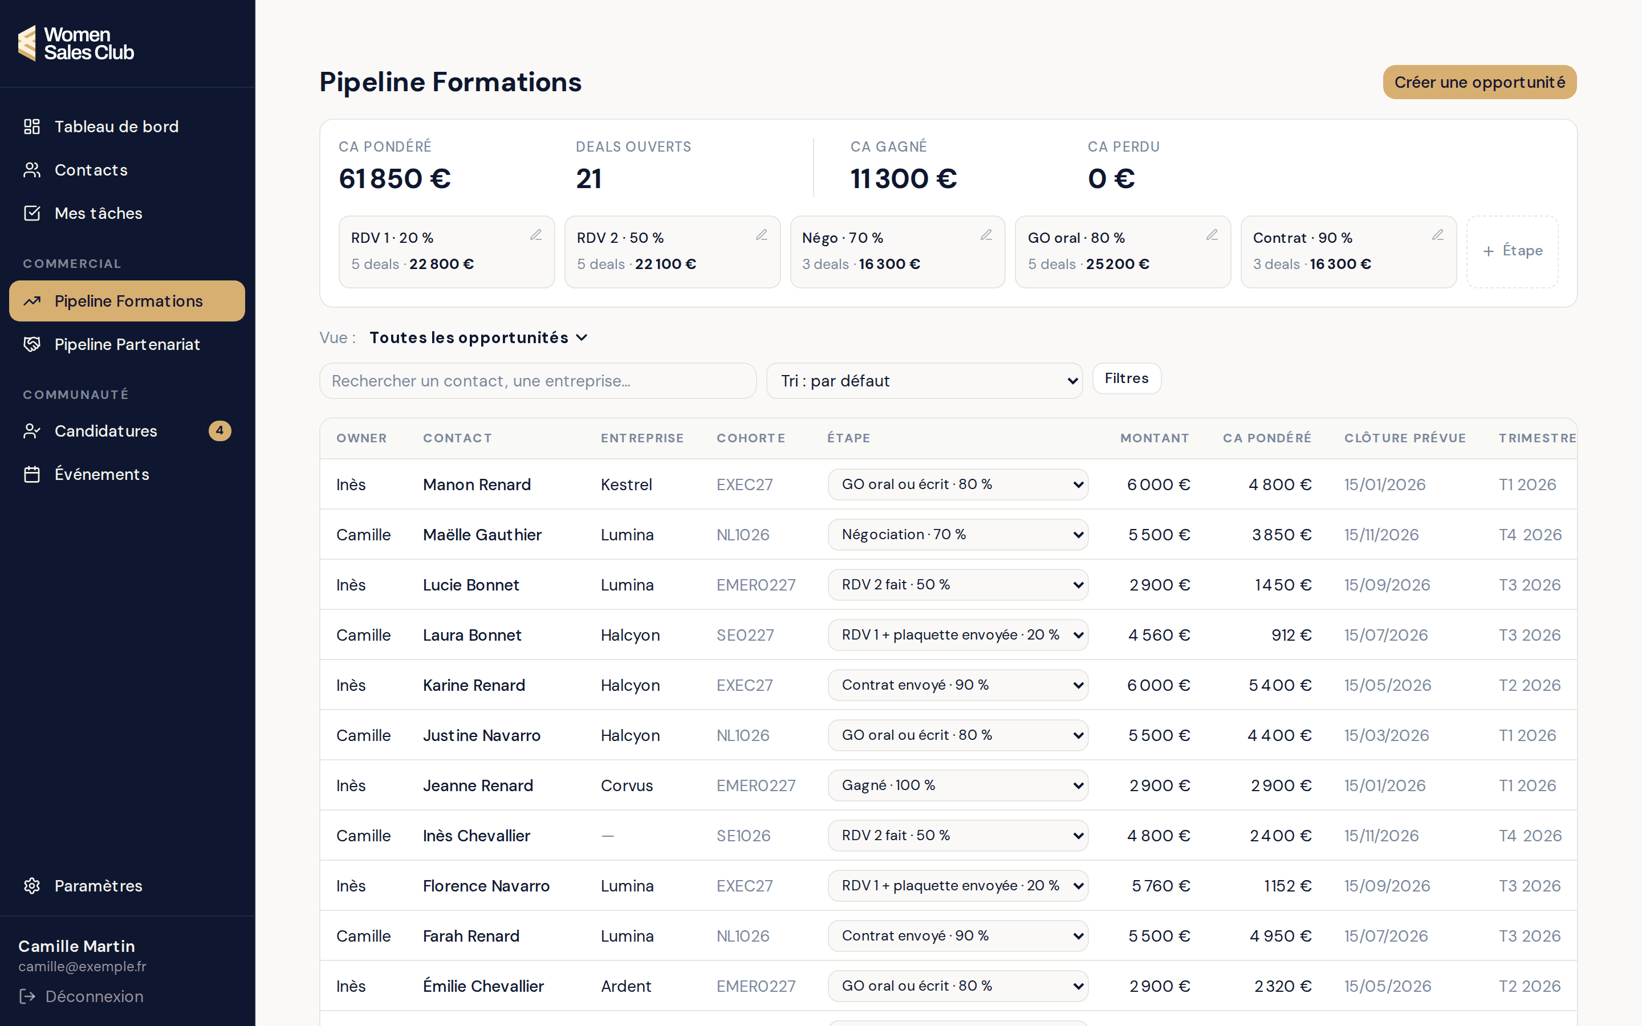Click the RDV 1 · 20 % stage card
This screenshot has width=1642, height=1026.
(446, 252)
